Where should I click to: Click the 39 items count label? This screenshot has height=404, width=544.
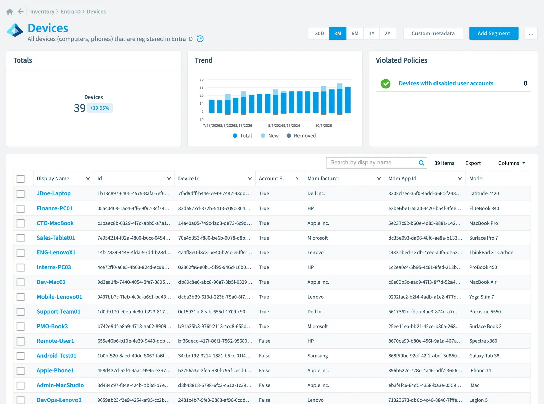(x=444, y=163)
